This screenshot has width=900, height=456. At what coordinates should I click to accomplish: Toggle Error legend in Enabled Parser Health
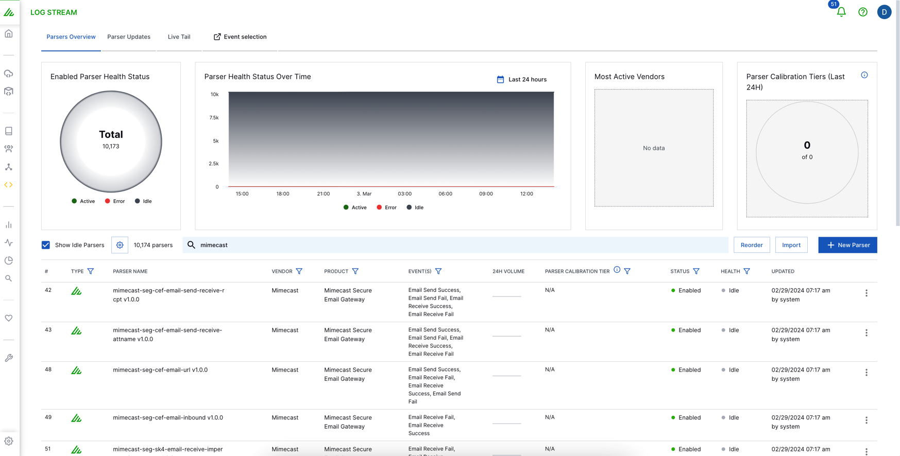coord(115,201)
